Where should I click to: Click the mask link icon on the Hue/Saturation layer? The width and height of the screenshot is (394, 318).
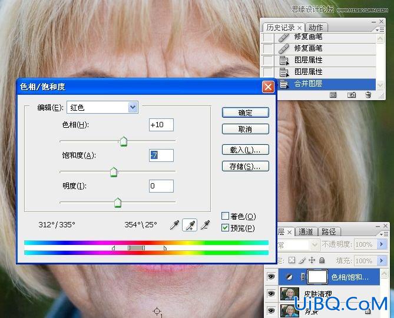pos(303,277)
